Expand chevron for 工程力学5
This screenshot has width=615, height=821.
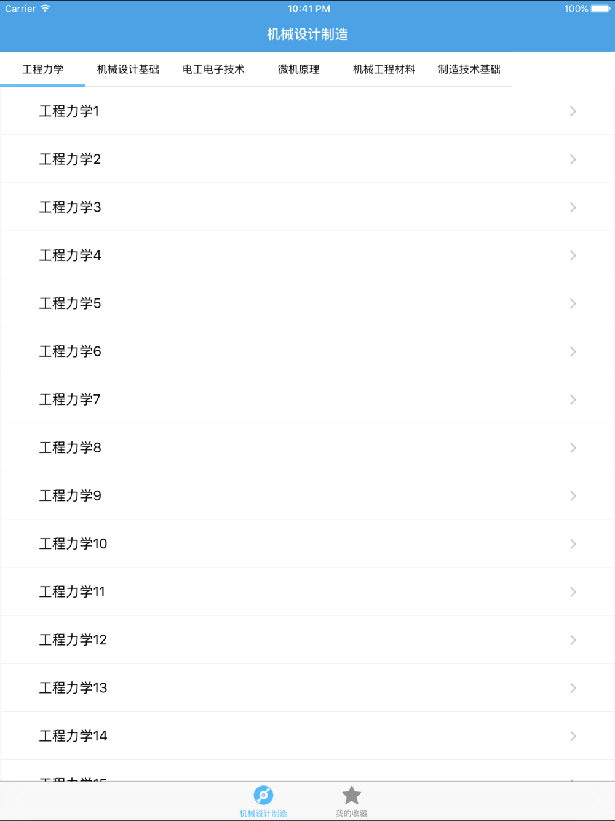coord(573,303)
